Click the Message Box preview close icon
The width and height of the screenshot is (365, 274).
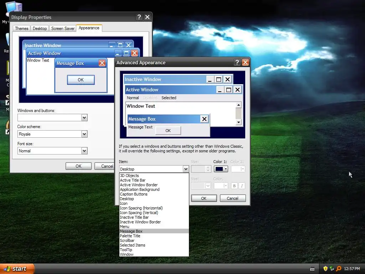pyautogui.click(x=204, y=119)
